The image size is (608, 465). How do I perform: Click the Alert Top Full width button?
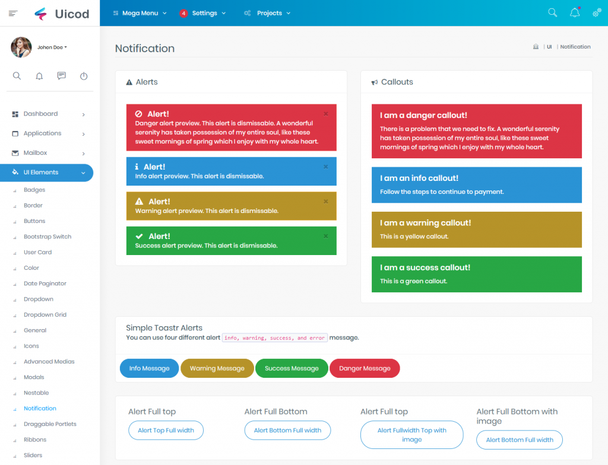pos(166,431)
